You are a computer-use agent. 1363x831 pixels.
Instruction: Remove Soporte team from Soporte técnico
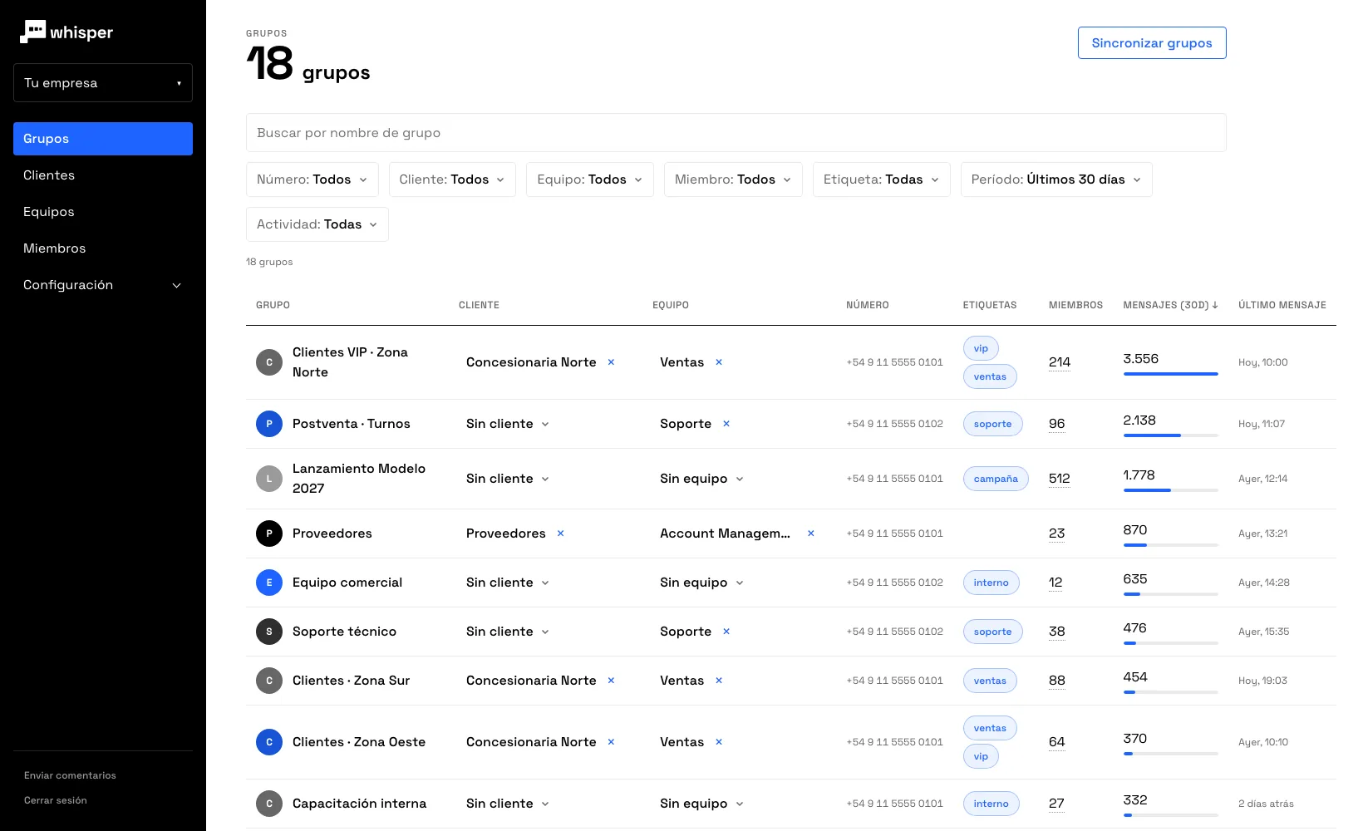[x=726, y=632]
